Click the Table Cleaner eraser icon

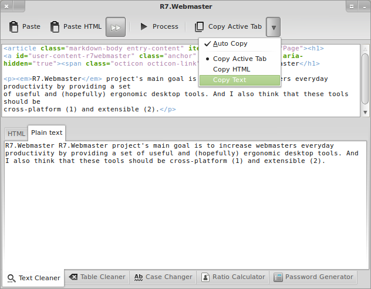coord(73,277)
